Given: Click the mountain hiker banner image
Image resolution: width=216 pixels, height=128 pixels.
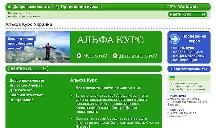Looking at the screenshot, I should click(38, 47).
